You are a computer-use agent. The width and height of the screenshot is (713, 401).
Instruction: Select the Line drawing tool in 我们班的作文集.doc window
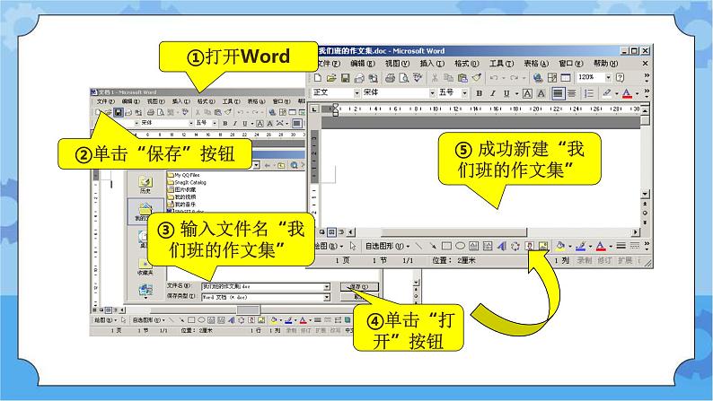[418, 246]
